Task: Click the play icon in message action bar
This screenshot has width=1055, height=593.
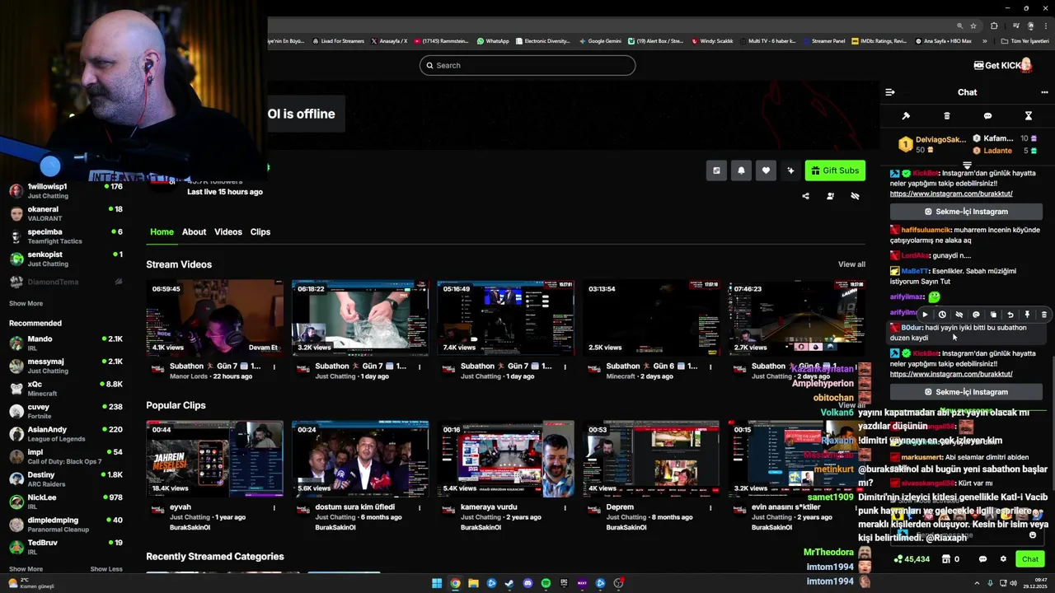Action: click(925, 315)
